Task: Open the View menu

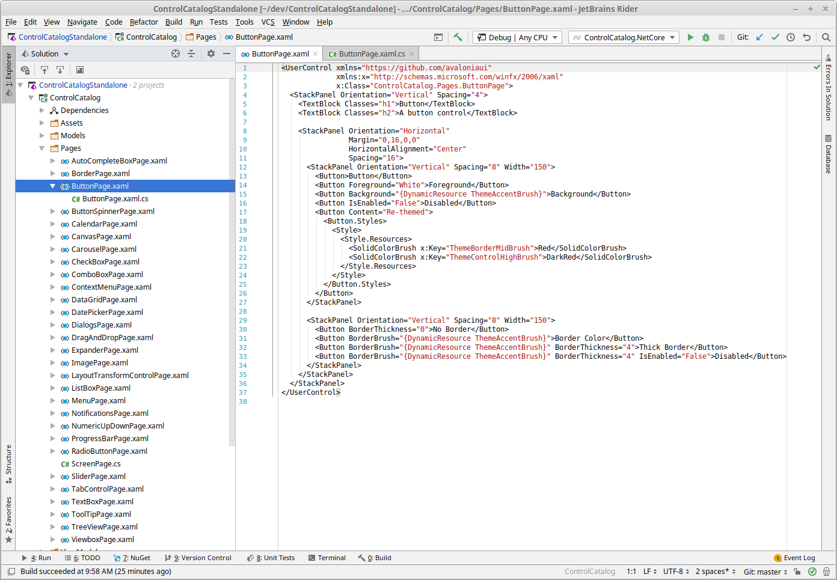Action: [x=51, y=22]
